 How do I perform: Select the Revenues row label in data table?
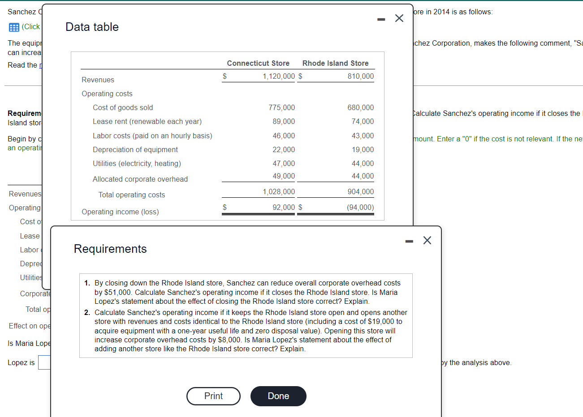98,80
